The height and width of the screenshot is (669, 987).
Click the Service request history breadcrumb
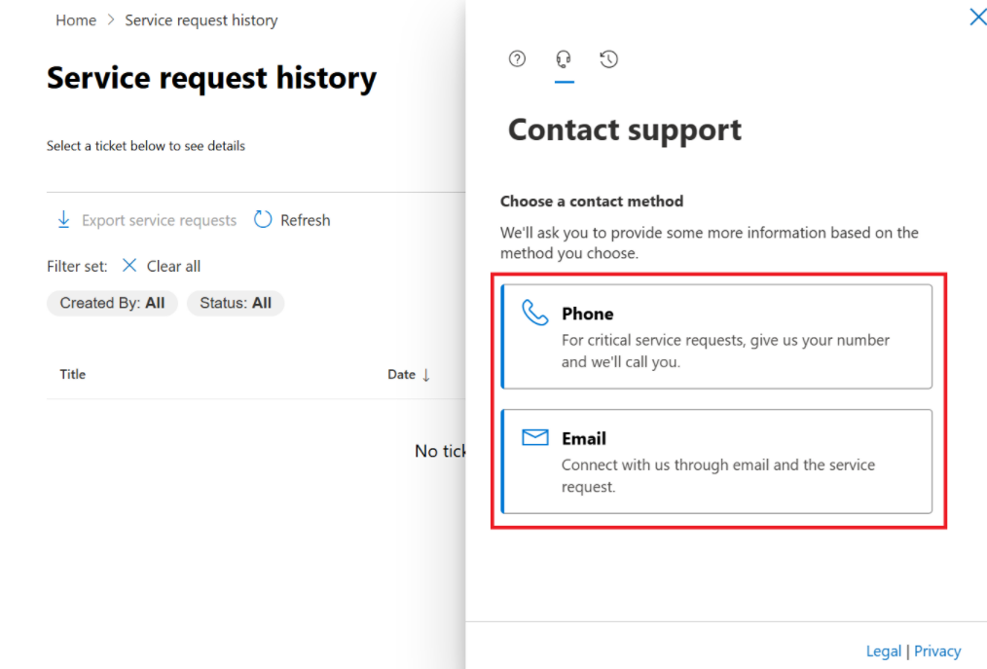coord(201,20)
